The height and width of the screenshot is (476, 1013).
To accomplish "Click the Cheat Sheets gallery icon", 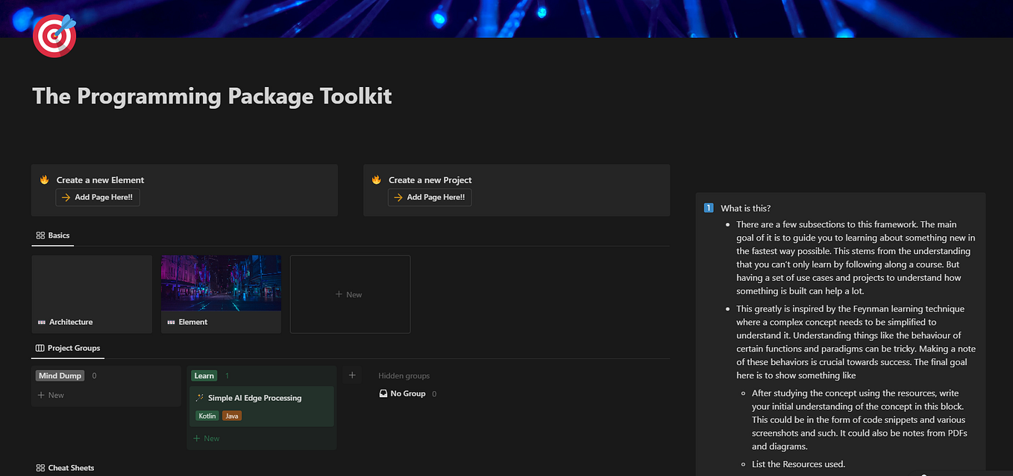I will pyautogui.click(x=40, y=468).
